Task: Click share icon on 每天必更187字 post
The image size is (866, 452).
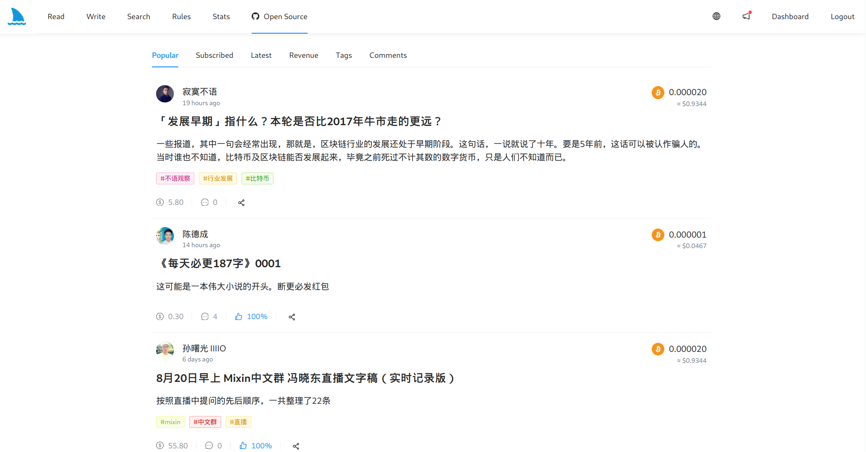Action: pyautogui.click(x=292, y=317)
